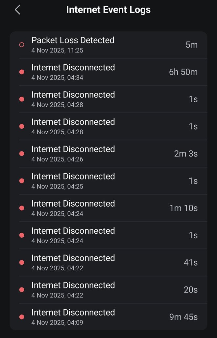
Task: Click red dot beside the 41s event
Action: point(22,262)
